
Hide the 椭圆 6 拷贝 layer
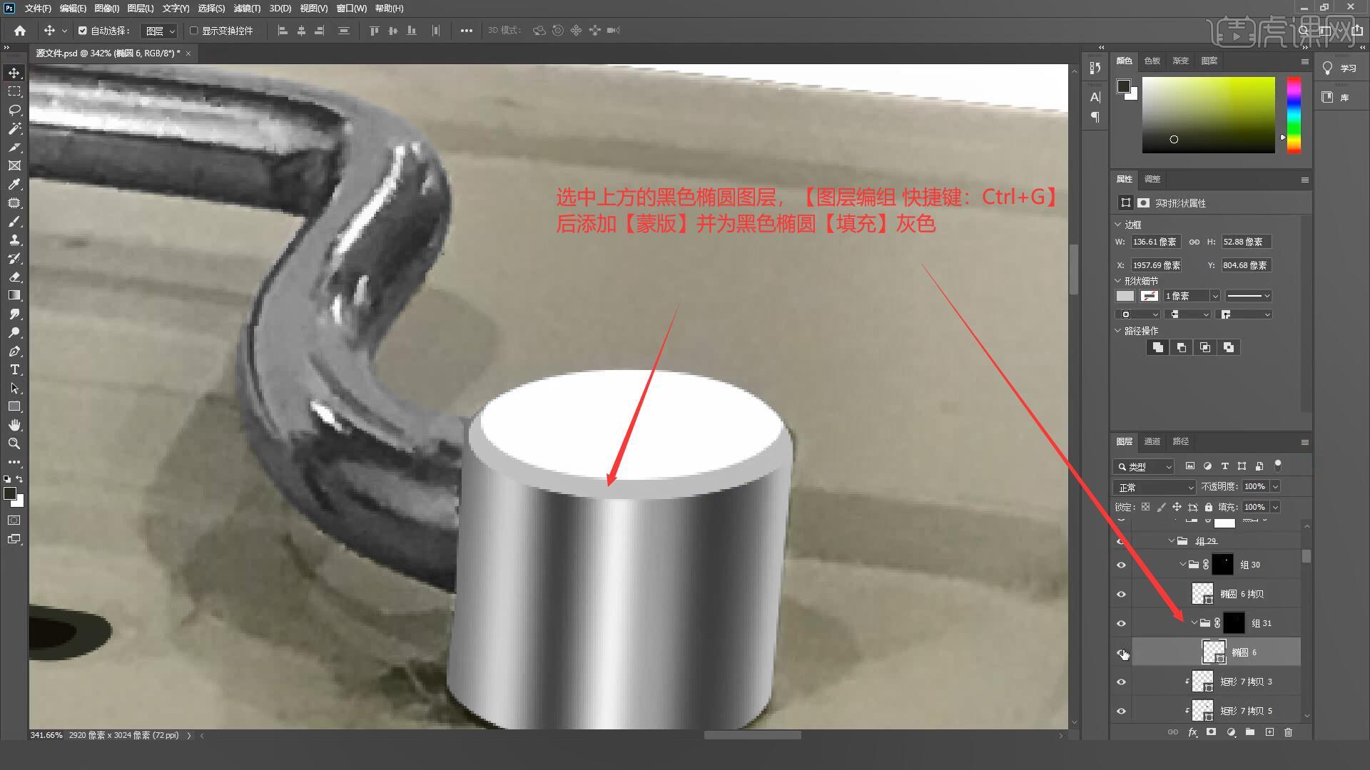1121,594
